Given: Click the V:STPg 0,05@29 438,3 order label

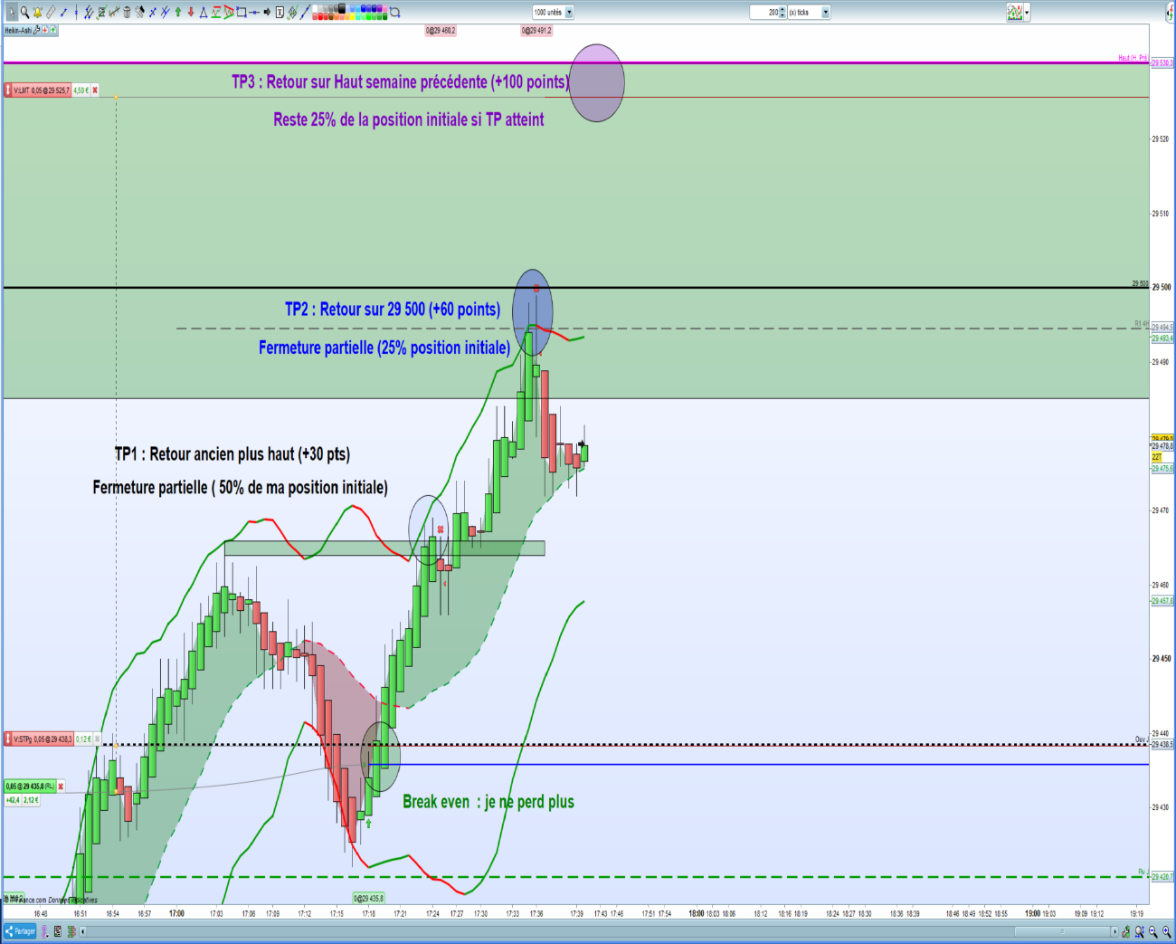Looking at the screenshot, I should click(x=42, y=739).
